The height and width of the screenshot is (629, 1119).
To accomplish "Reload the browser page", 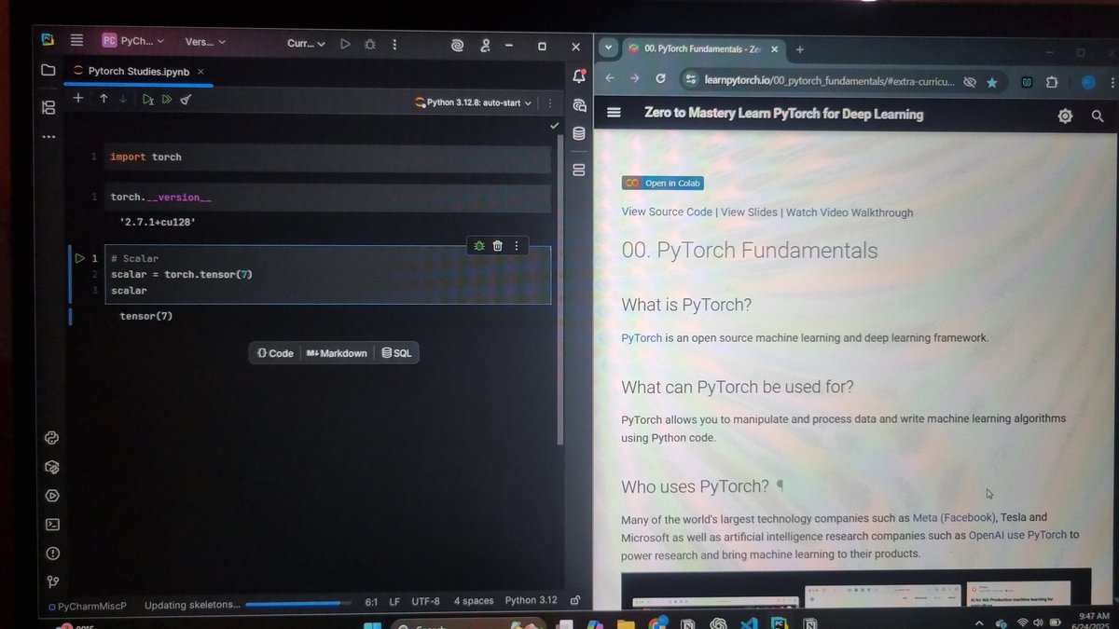I will pos(660,79).
